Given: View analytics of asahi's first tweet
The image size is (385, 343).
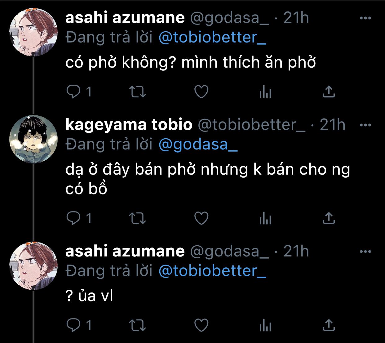Looking at the screenshot, I should click(x=265, y=91).
